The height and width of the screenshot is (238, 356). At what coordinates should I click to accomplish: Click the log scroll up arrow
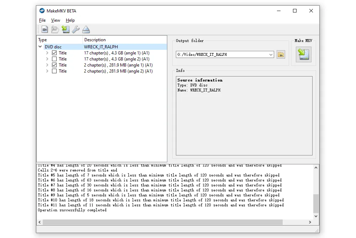click(x=316, y=168)
